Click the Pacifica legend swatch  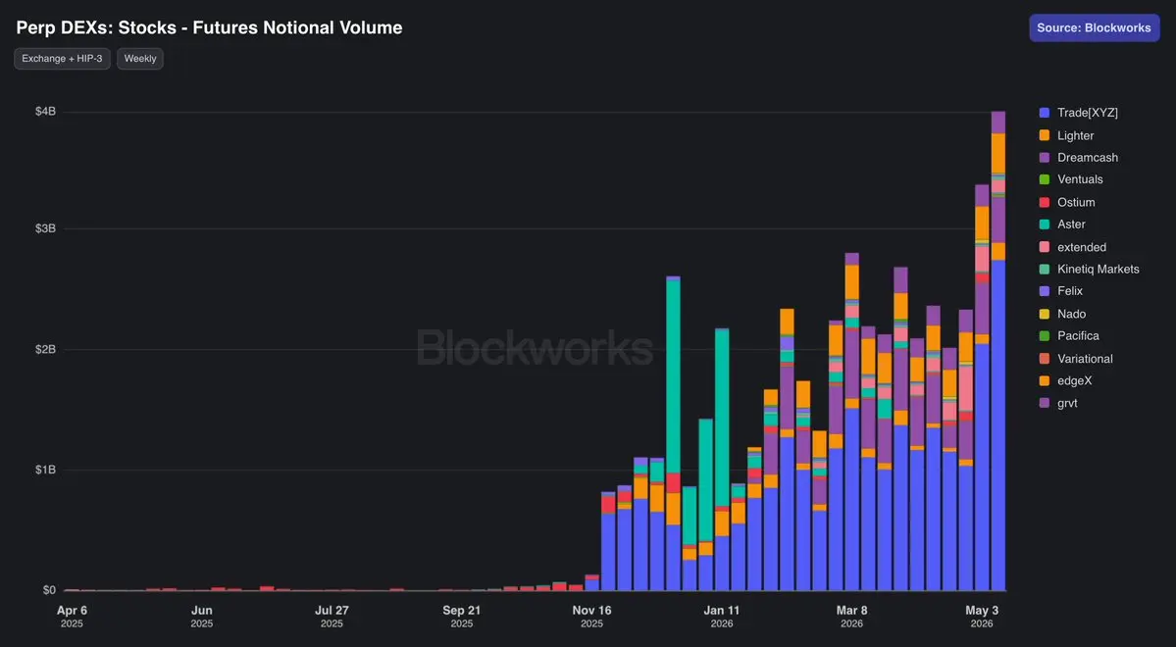(1044, 336)
